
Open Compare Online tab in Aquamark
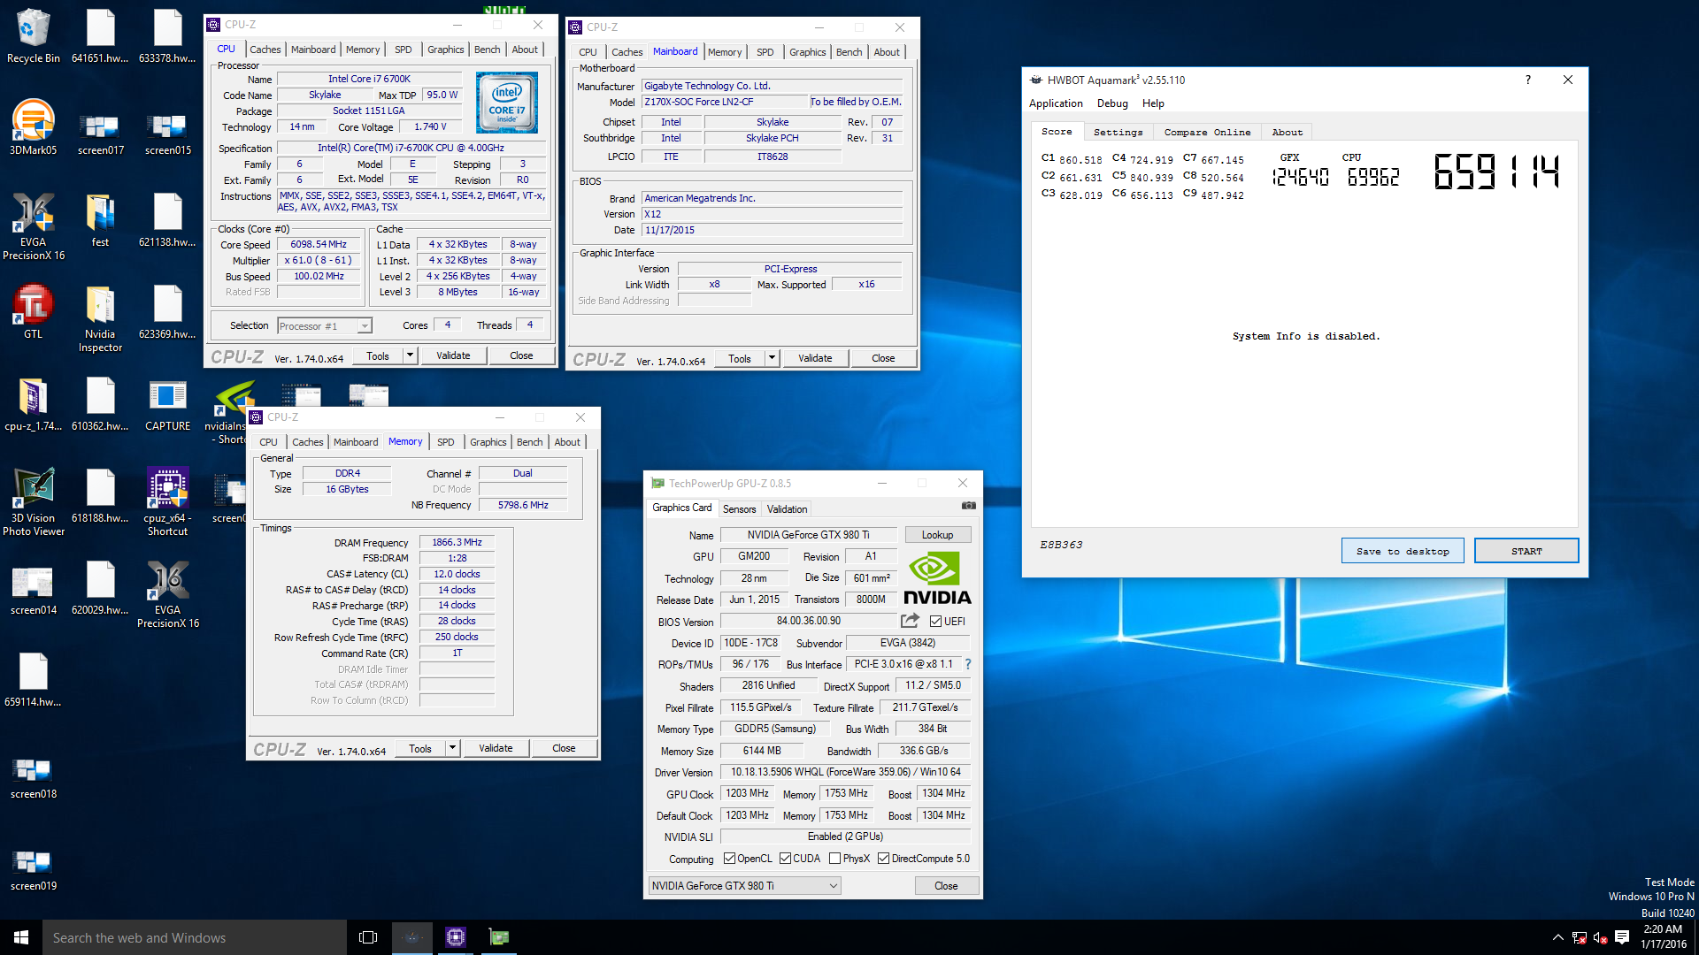[1207, 133]
